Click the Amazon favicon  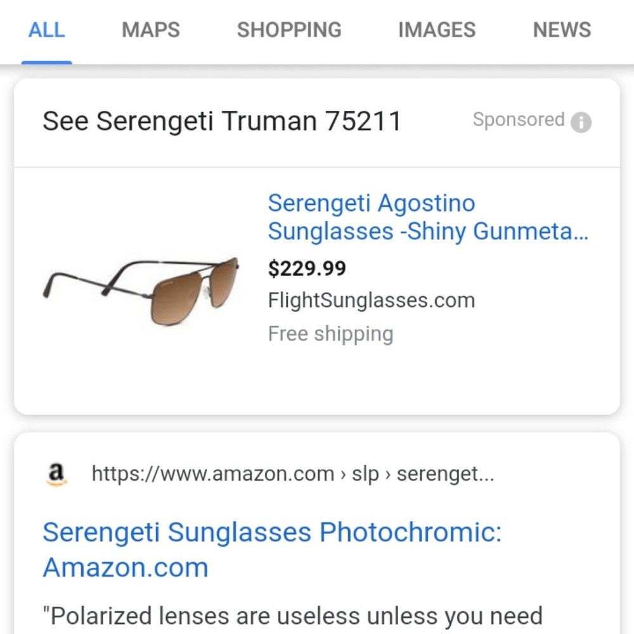point(58,472)
